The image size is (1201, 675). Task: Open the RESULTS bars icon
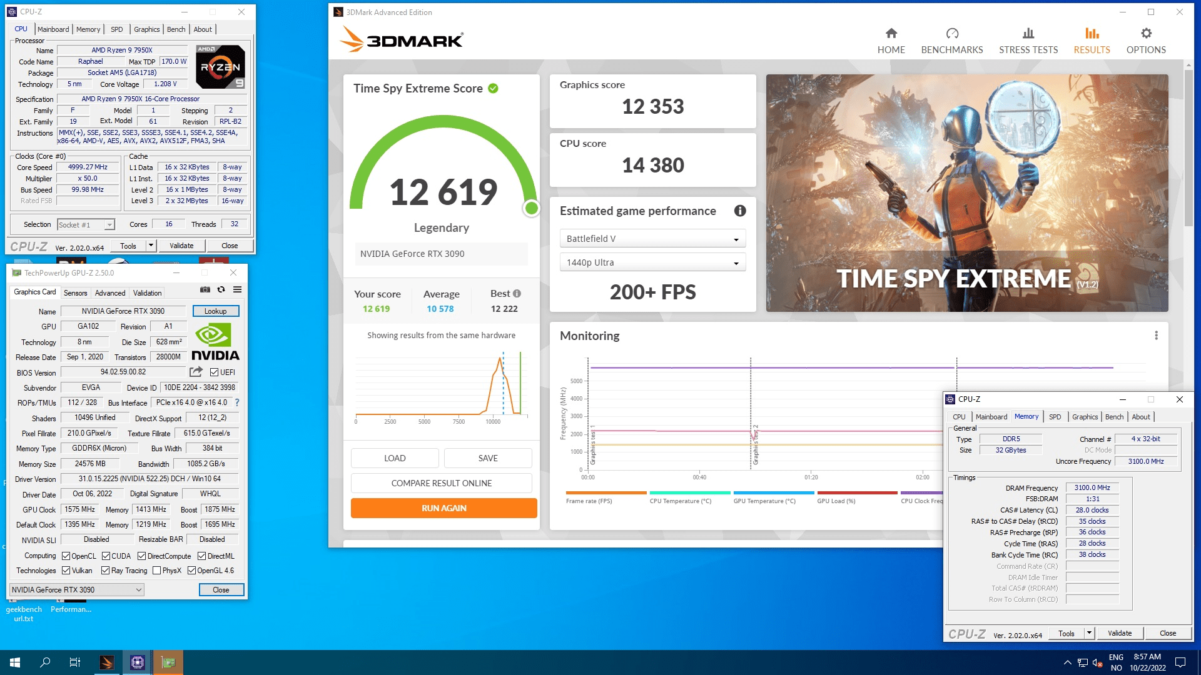[x=1092, y=33]
